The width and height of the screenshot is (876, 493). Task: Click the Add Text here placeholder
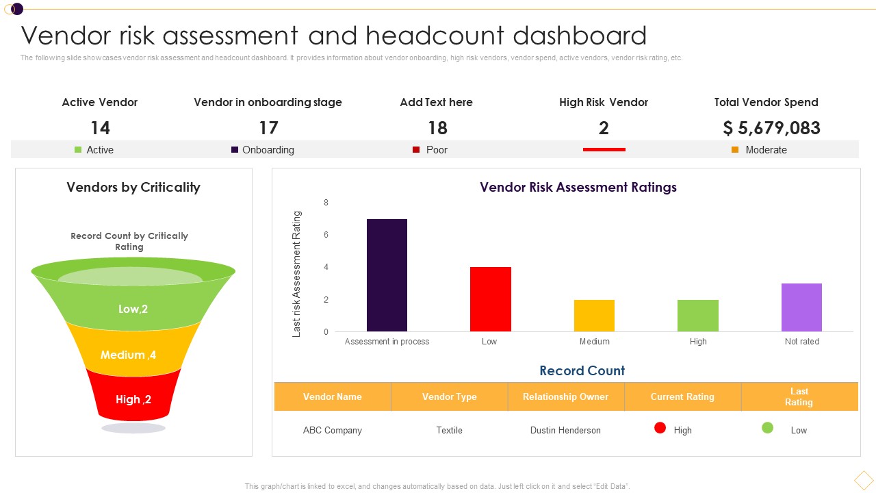437,102
